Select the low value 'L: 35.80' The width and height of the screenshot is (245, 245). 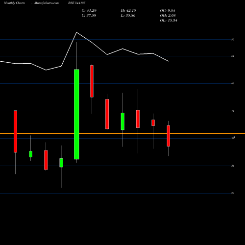[128, 16]
